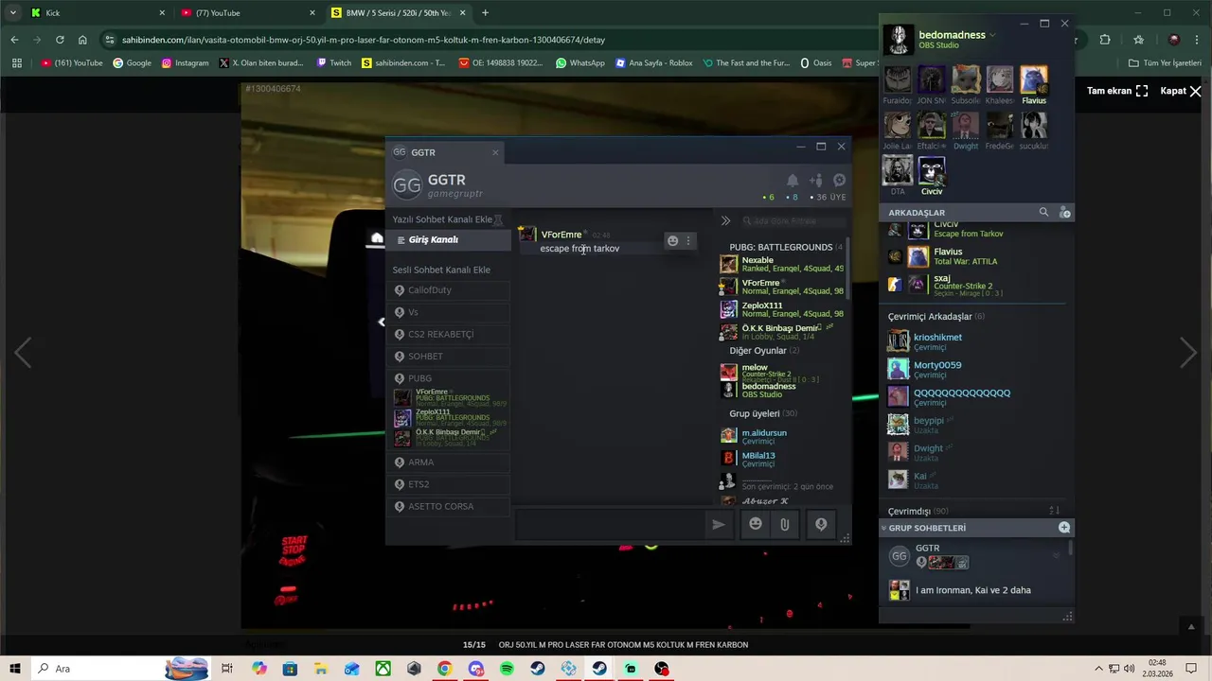Select m.alidursun in group members

(782, 436)
